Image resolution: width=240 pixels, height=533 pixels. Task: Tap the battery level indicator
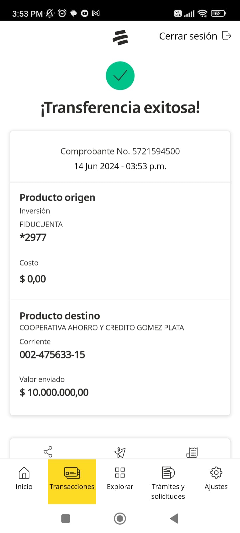[x=218, y=13]
